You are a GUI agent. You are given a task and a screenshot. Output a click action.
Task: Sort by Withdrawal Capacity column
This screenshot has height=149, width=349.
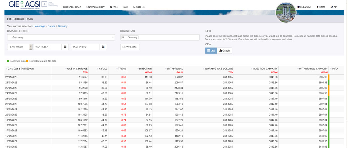tap(312, 69)
